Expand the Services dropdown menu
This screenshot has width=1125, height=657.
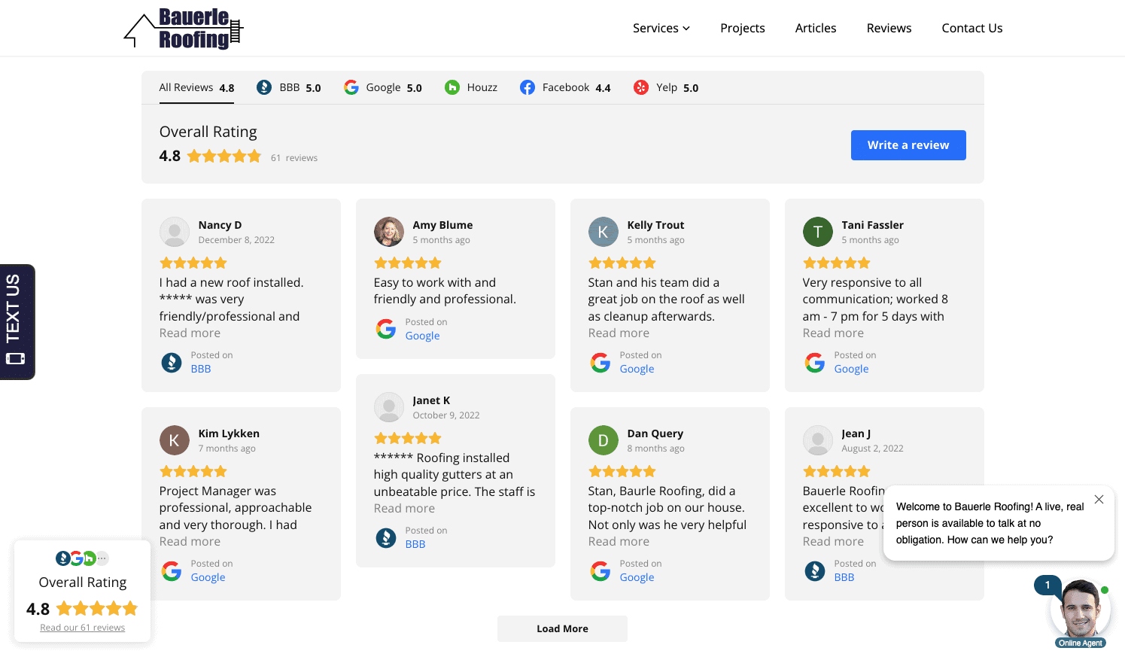tap(661, 28)
